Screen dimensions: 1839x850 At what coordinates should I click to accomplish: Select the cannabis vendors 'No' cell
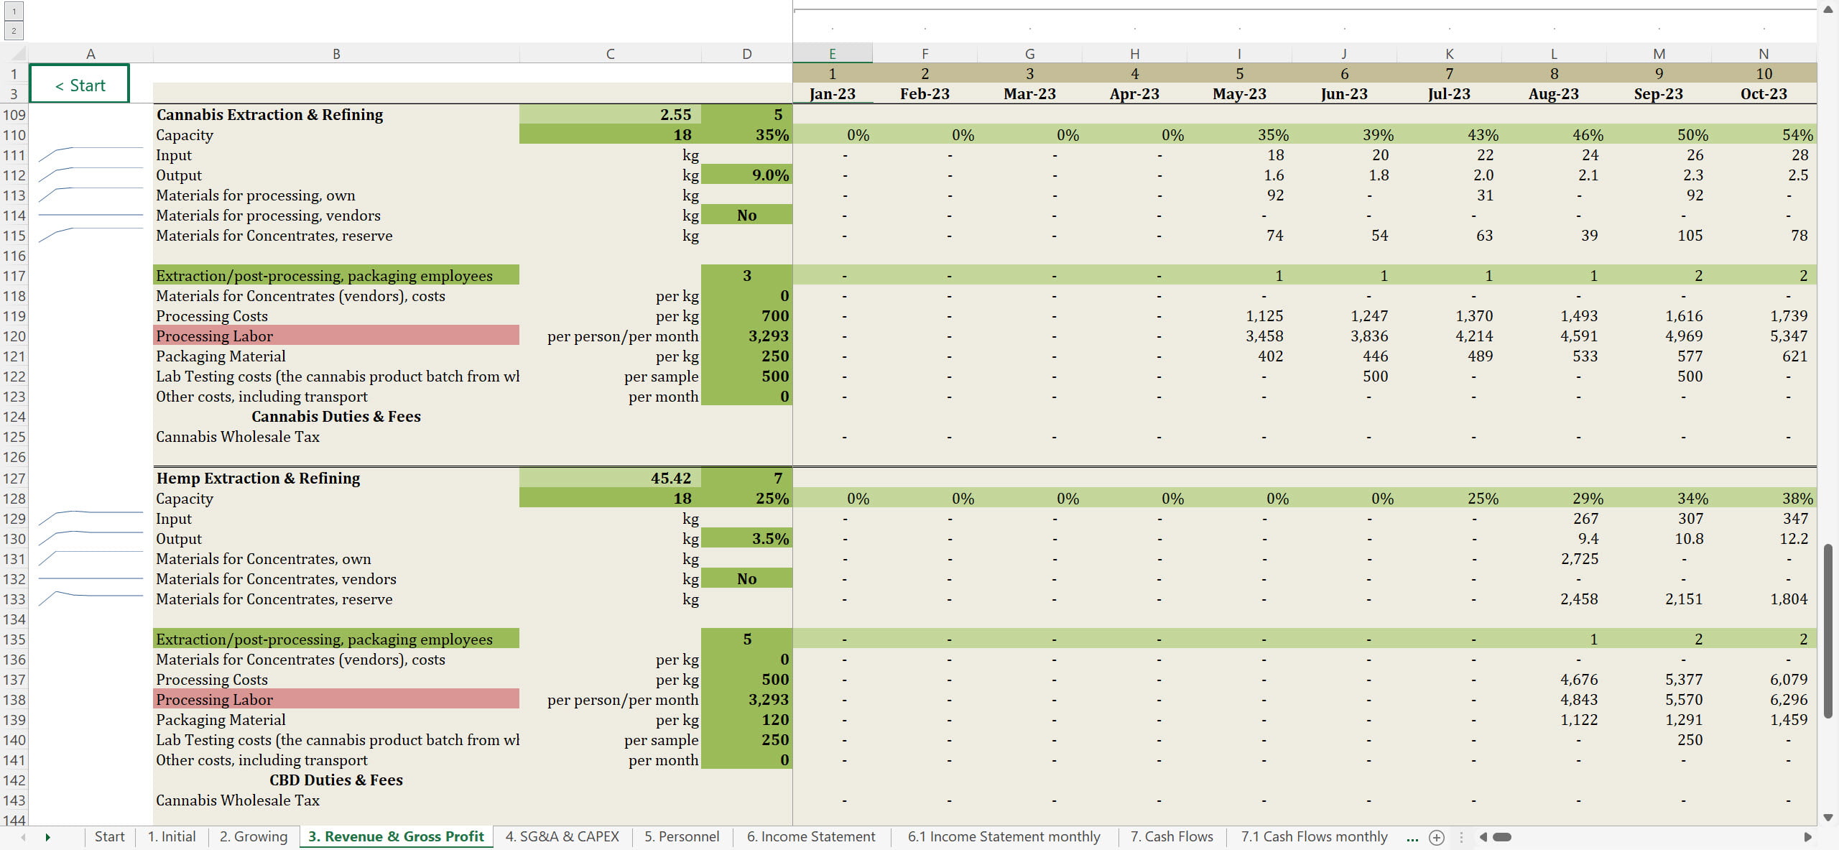[746, 216]
